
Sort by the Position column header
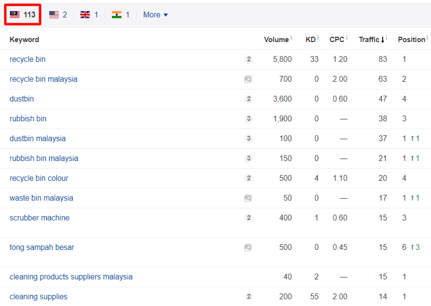(412, 40)
